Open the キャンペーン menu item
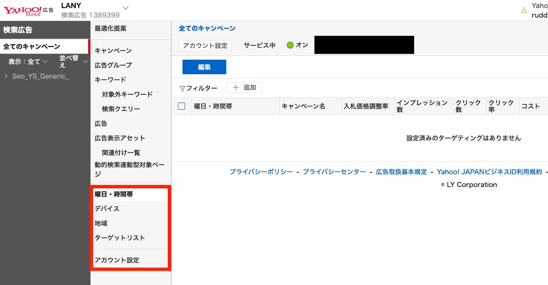Viewport: 548px width, 285px height. point(113,51)
